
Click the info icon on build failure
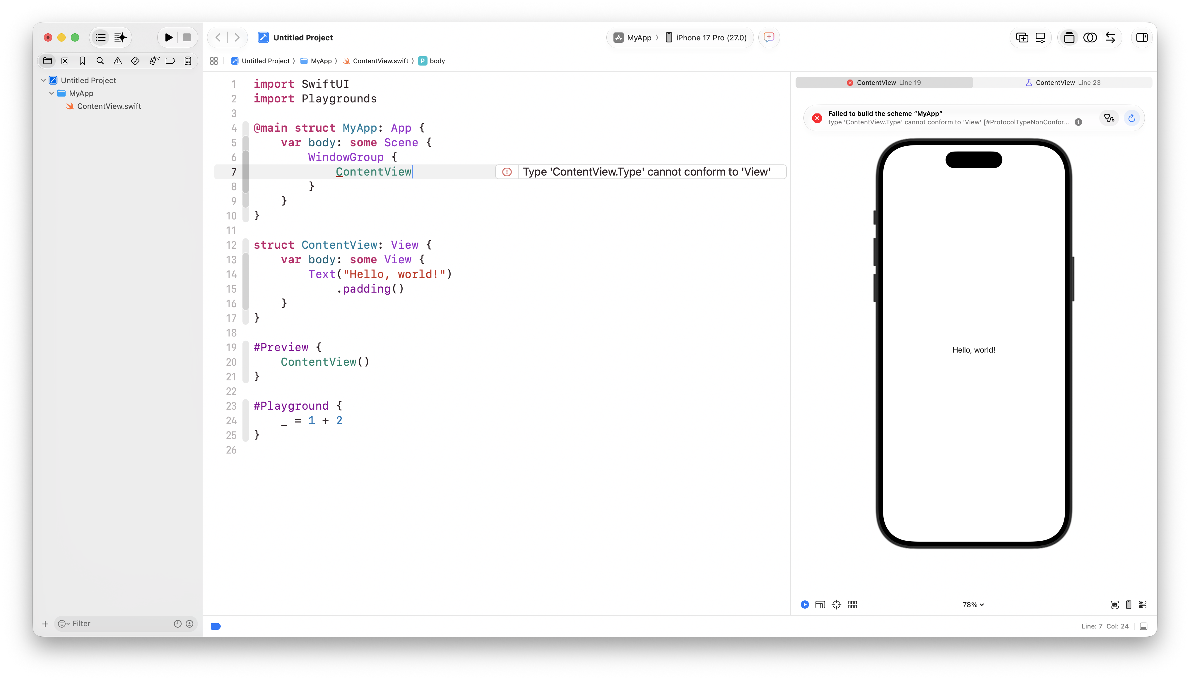point(1078,122)
